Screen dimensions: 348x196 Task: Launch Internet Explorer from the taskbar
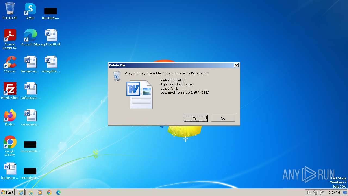(x=21, y=192)
